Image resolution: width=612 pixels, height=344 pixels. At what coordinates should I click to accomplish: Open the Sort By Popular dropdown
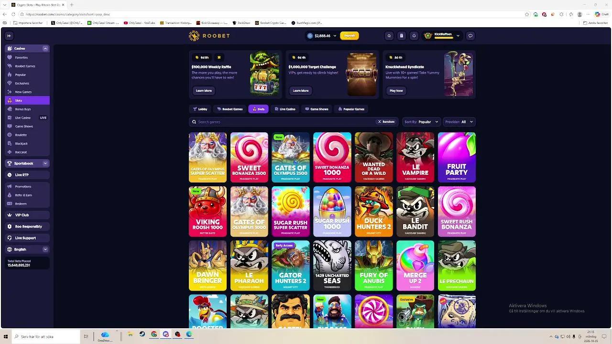point(421,122)
